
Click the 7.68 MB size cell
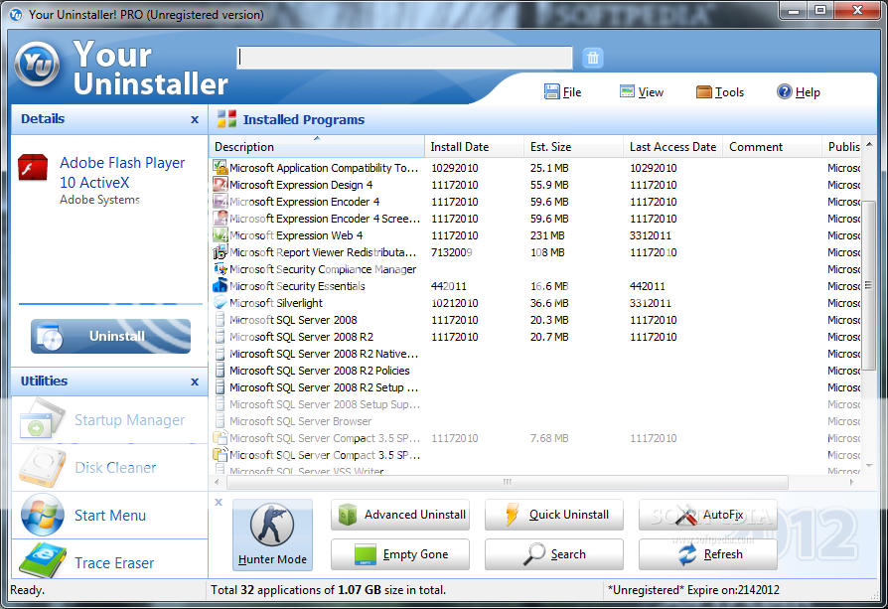(x=548, y=438)
